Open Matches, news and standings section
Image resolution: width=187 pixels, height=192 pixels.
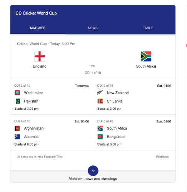click(x=93, y=179)
